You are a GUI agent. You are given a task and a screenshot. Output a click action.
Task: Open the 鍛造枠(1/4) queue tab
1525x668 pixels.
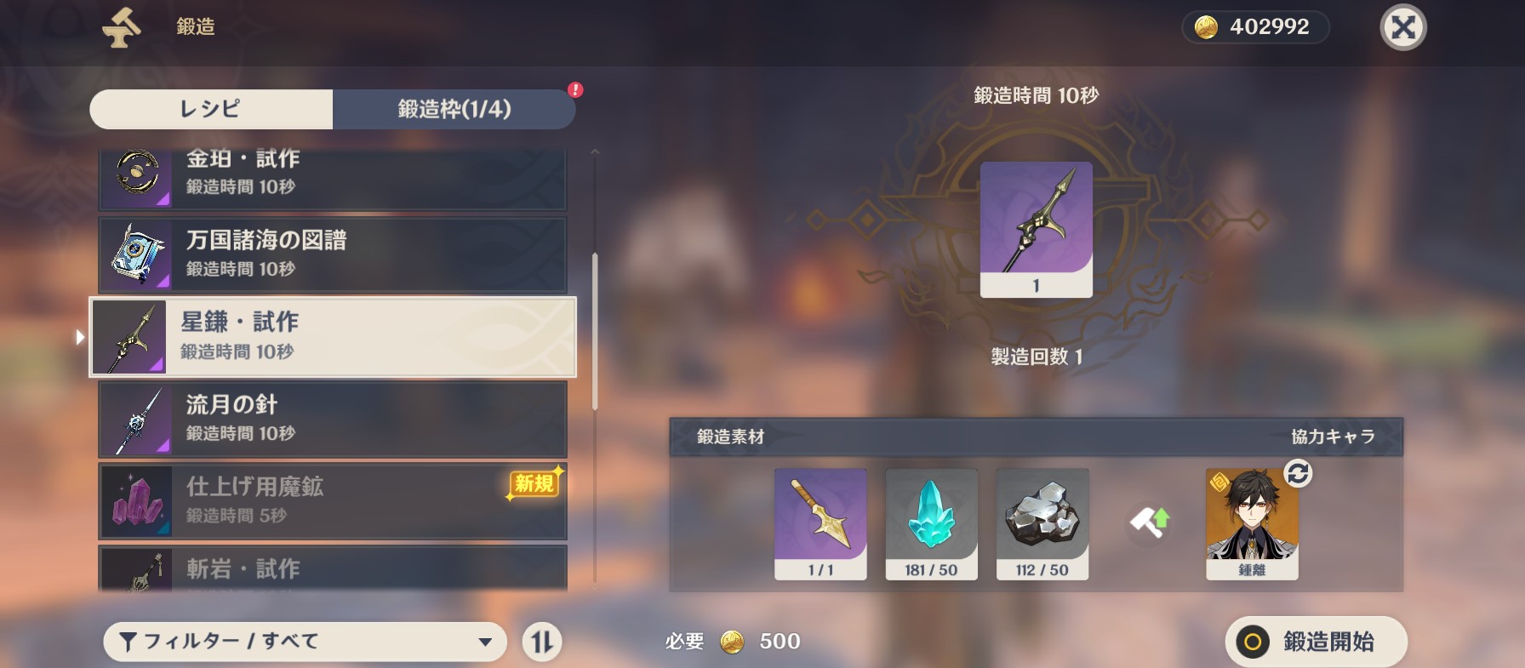tap(454, 109)
